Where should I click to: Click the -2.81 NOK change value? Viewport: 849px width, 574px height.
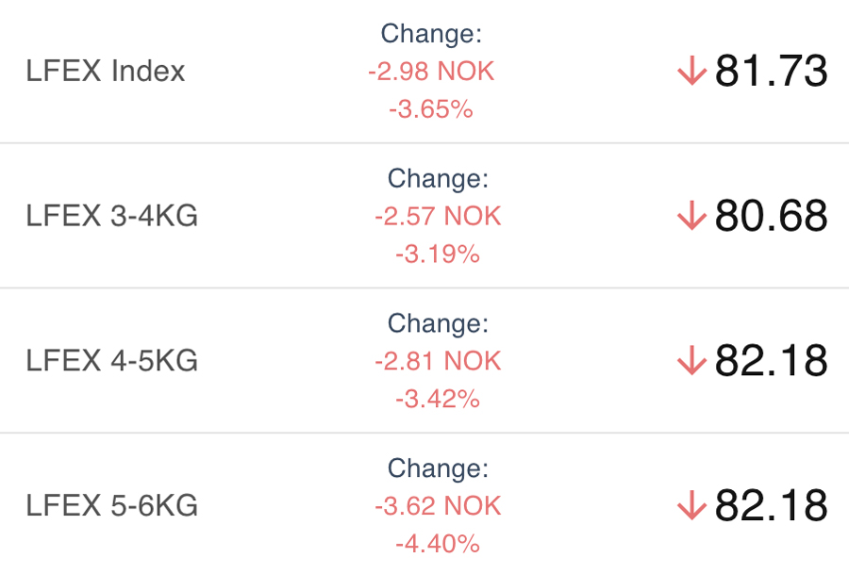point(438,361)
